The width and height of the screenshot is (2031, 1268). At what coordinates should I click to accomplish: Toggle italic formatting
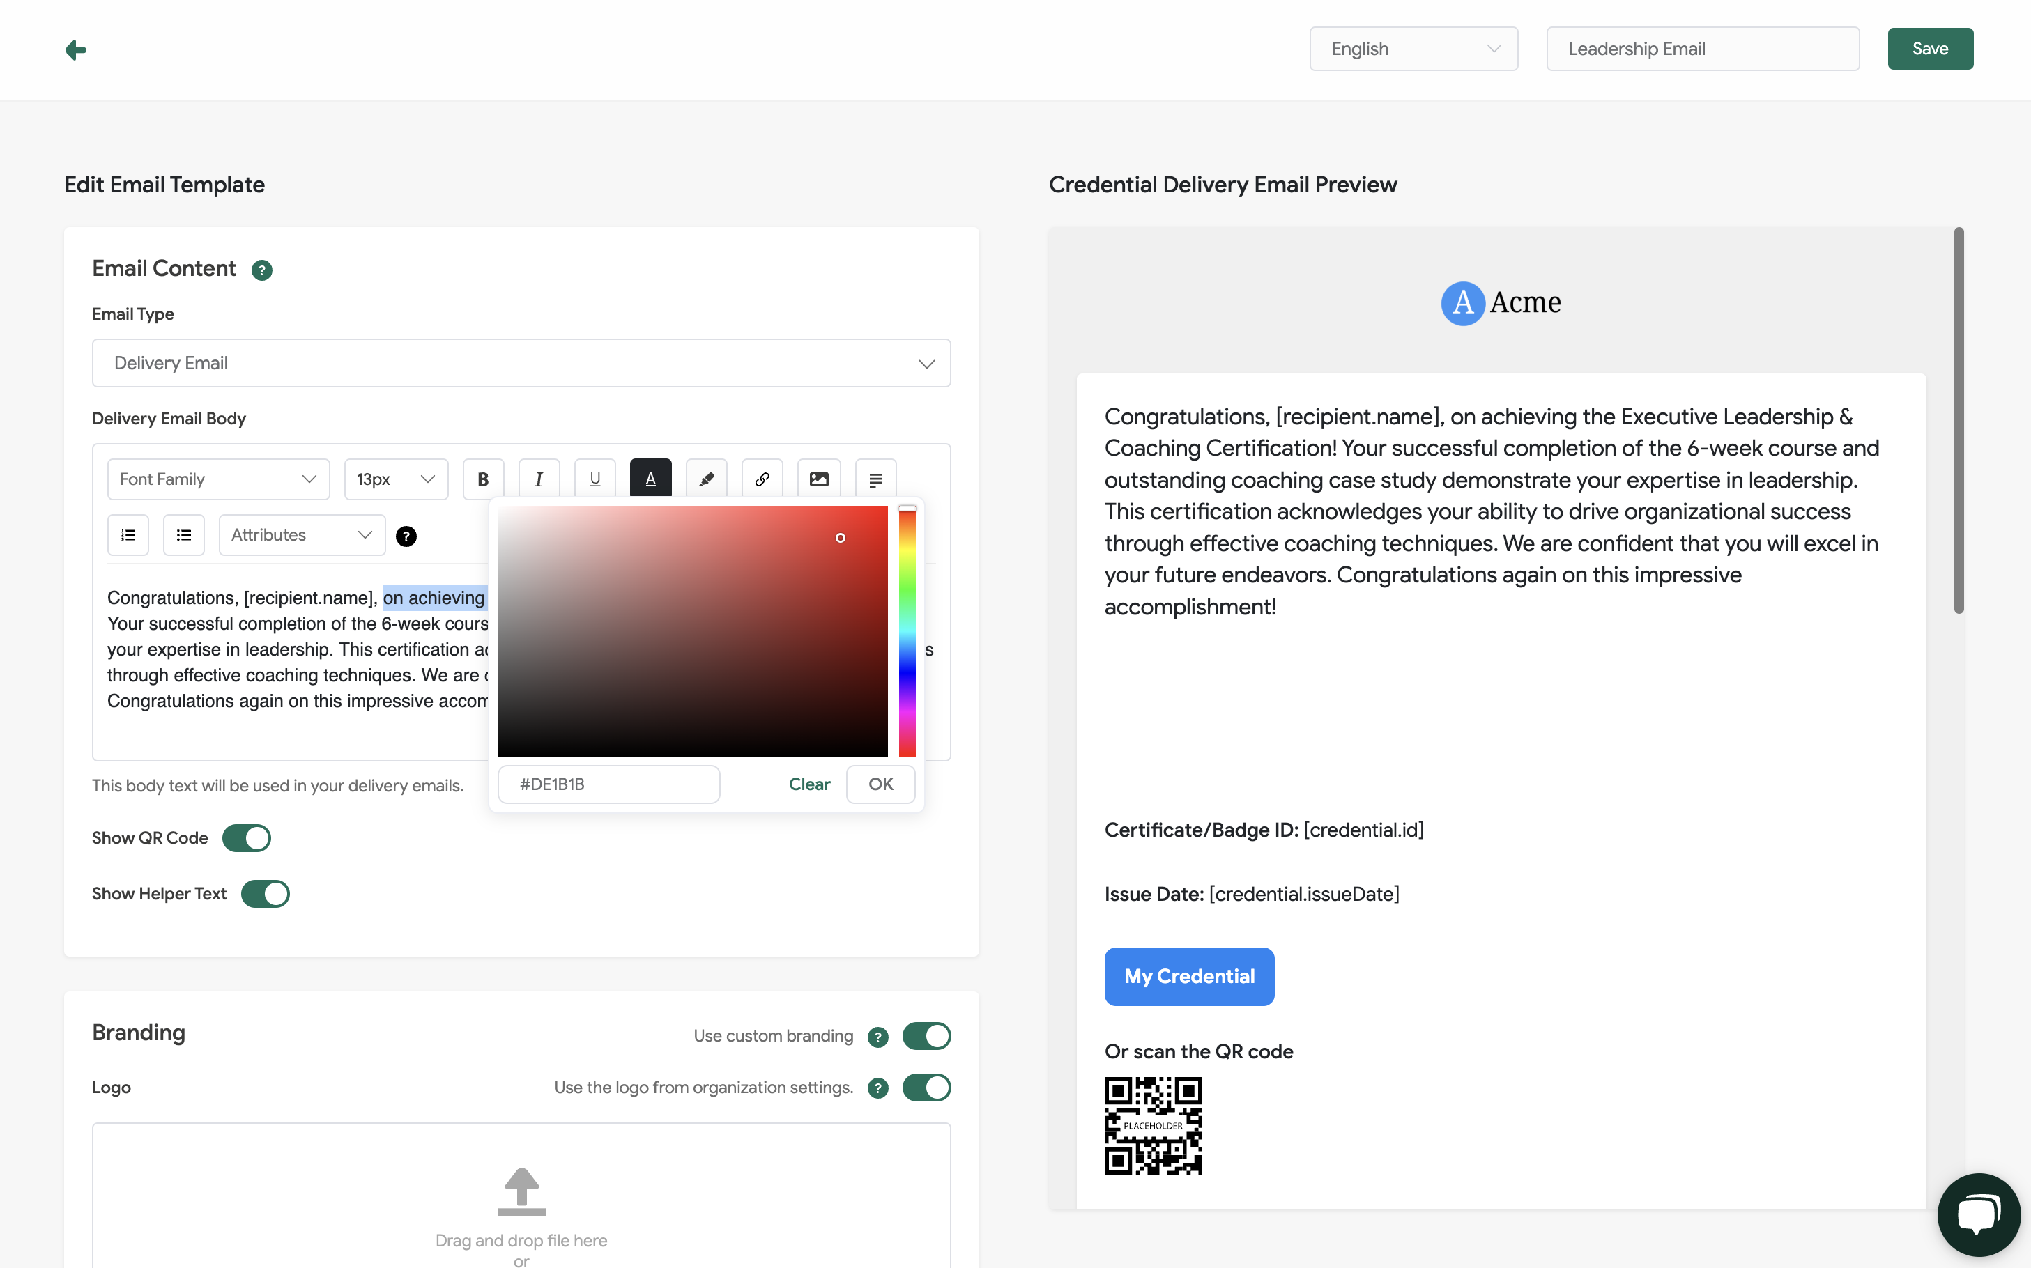click(539, 479)
